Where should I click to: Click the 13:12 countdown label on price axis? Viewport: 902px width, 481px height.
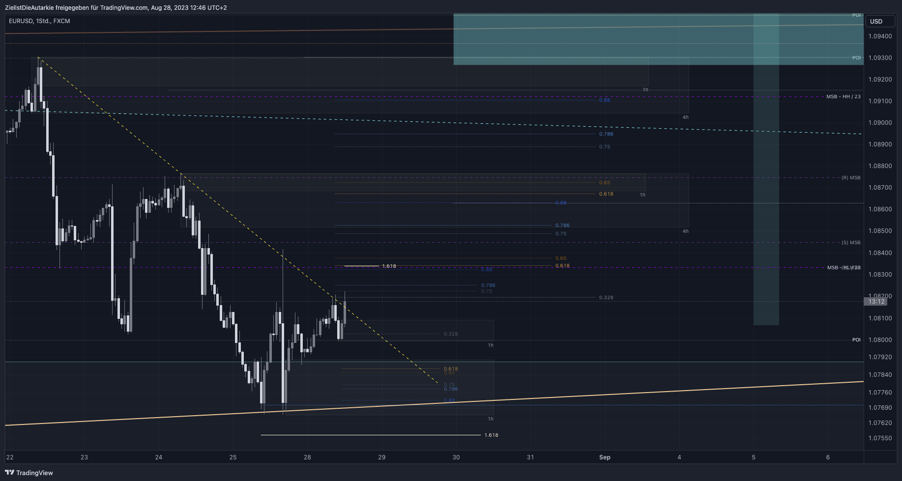[x=876, y=302]
